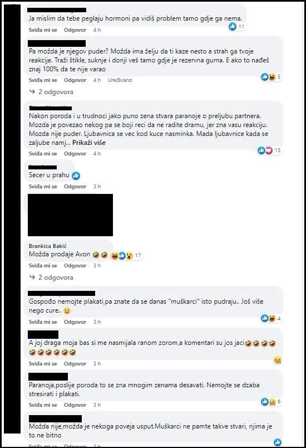Open the Uređivano edit history link
The width and height of the screenshot is (306, 448).
tap(120, 80)
